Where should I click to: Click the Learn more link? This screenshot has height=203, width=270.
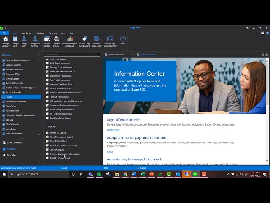[x=113, y=130]
